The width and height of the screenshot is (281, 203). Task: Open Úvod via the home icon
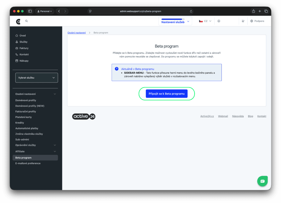17,35
